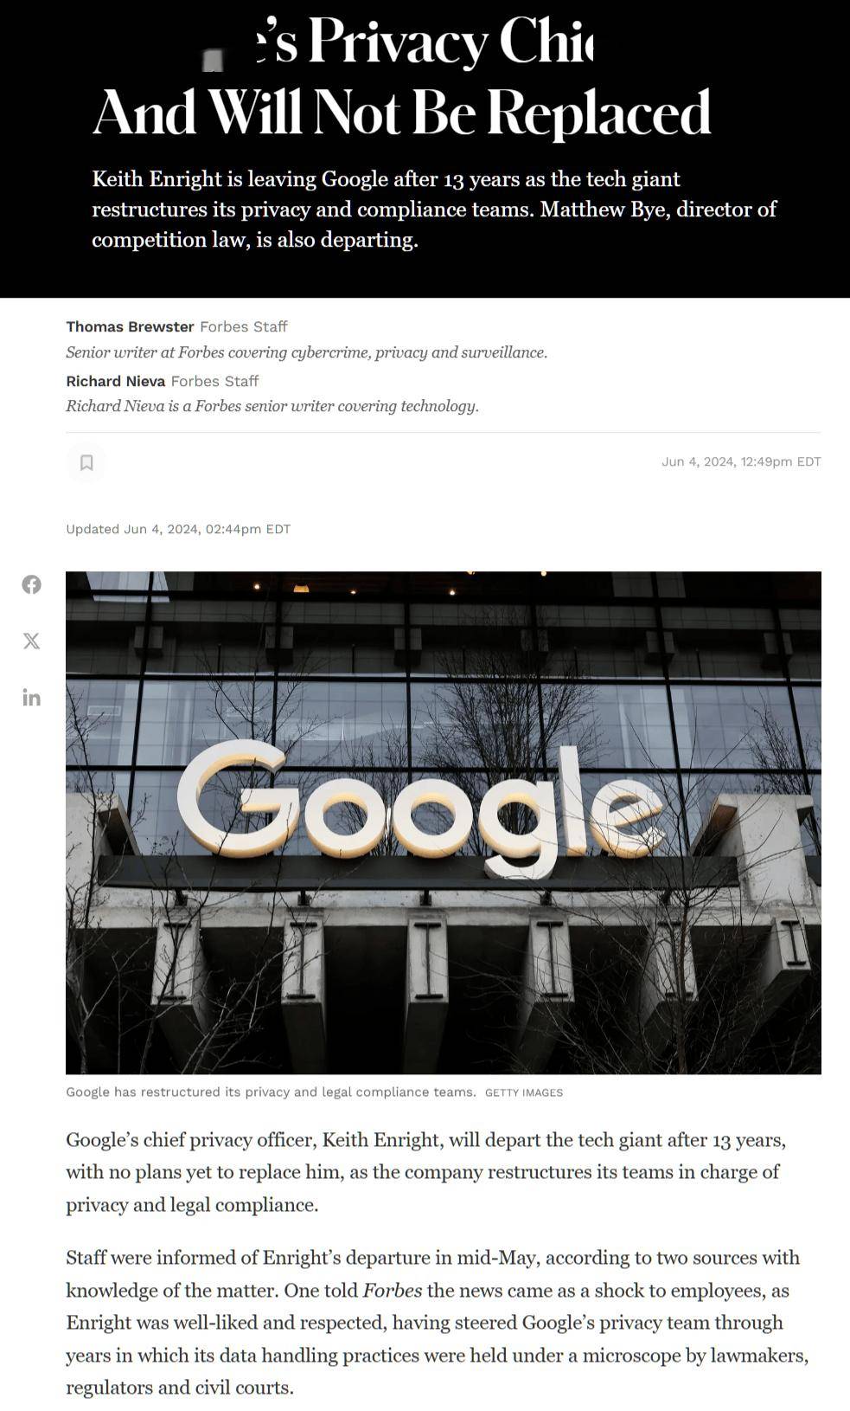Click the 'And Will Not Be Replaced' headline

click(401, 113)
